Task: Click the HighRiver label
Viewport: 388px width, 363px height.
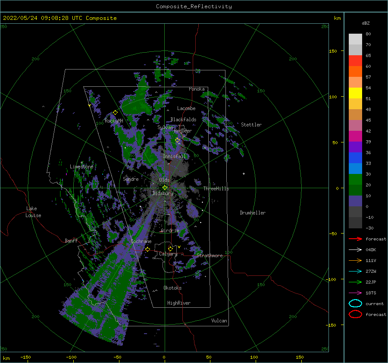Action: click(179, 303)
